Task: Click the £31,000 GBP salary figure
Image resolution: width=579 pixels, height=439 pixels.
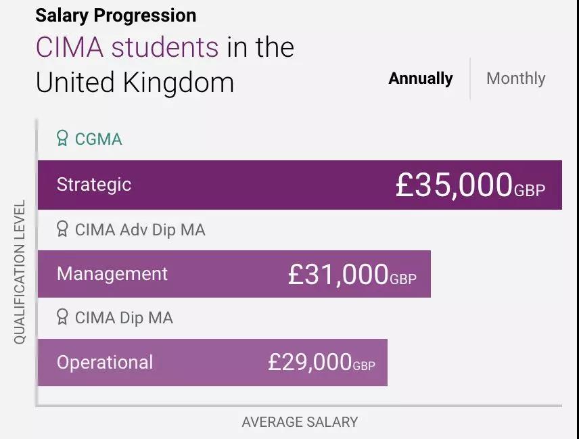Action: (x=352, y=275)
